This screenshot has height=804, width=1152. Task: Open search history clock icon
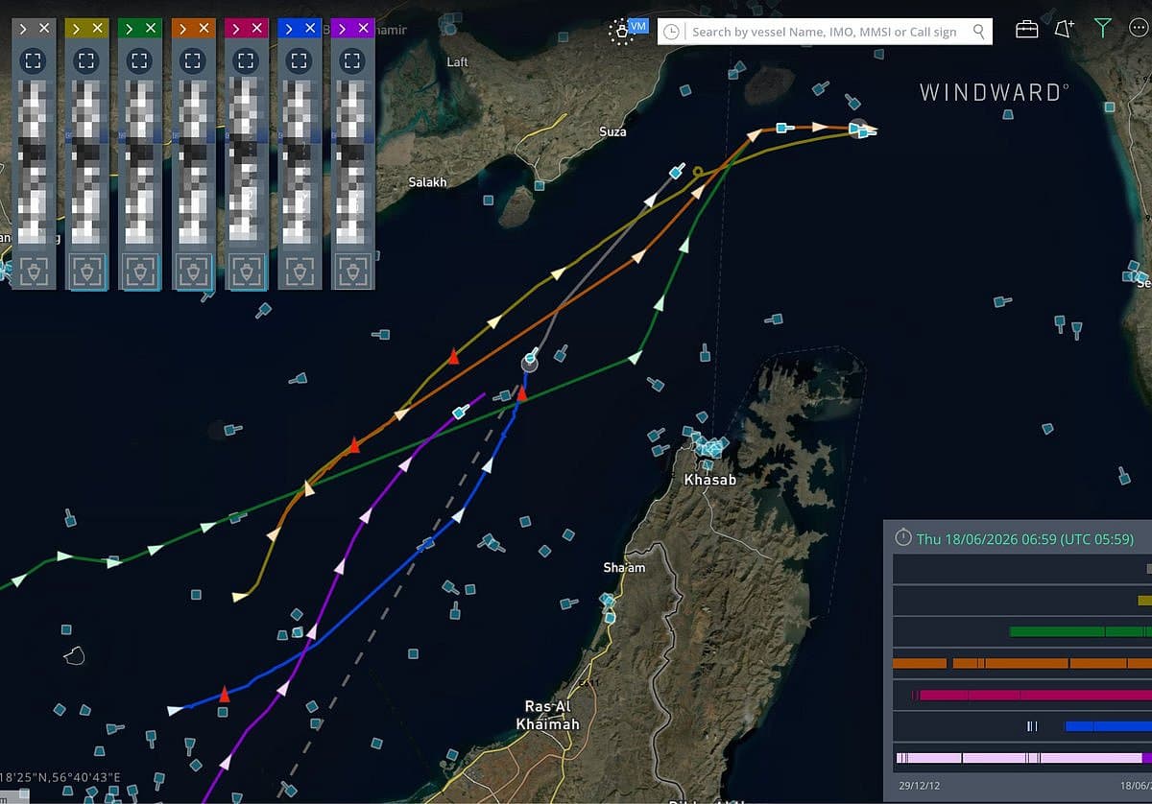(x=672, y=32)
